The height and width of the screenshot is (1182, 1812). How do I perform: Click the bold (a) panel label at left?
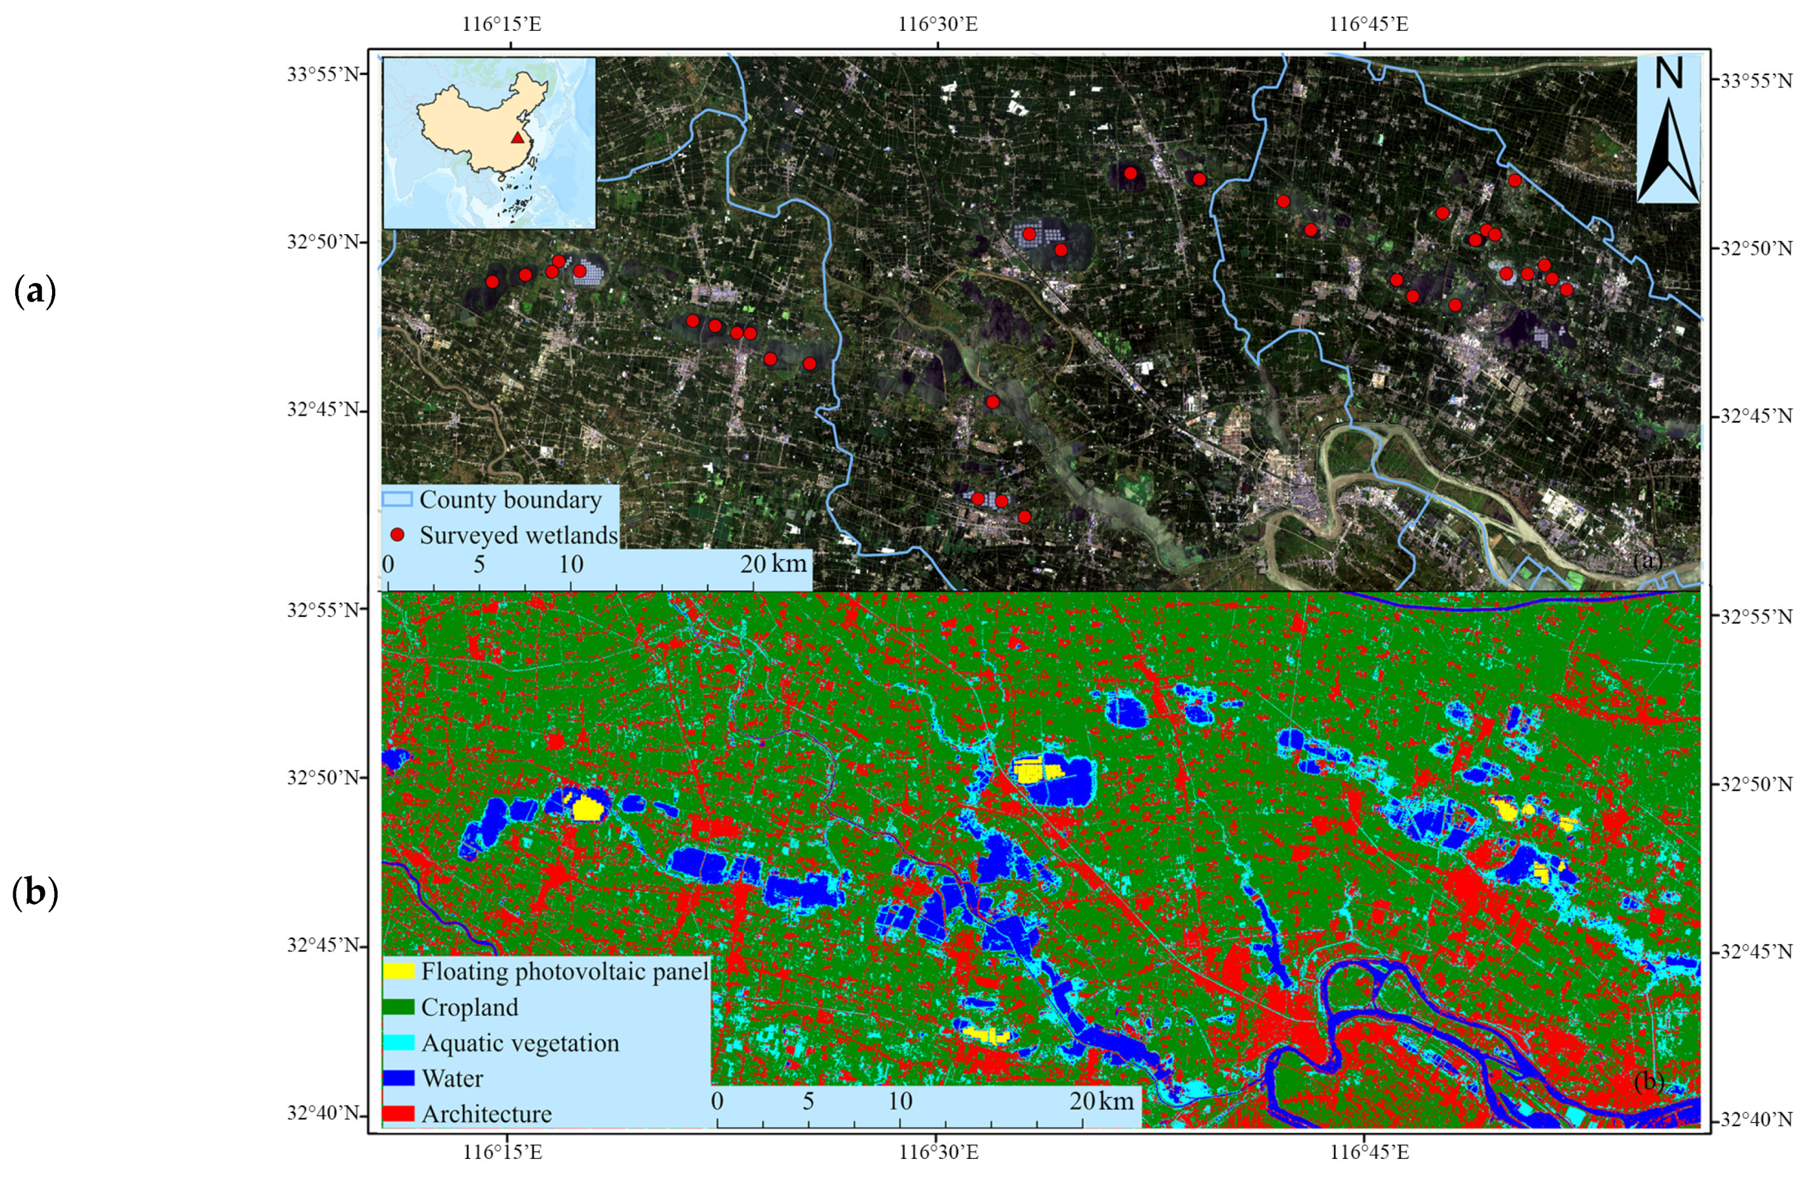35,291
